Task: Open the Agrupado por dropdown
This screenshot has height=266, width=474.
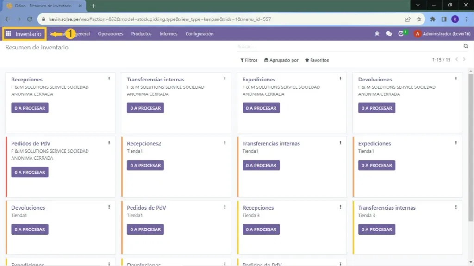Action: point(281,60)
